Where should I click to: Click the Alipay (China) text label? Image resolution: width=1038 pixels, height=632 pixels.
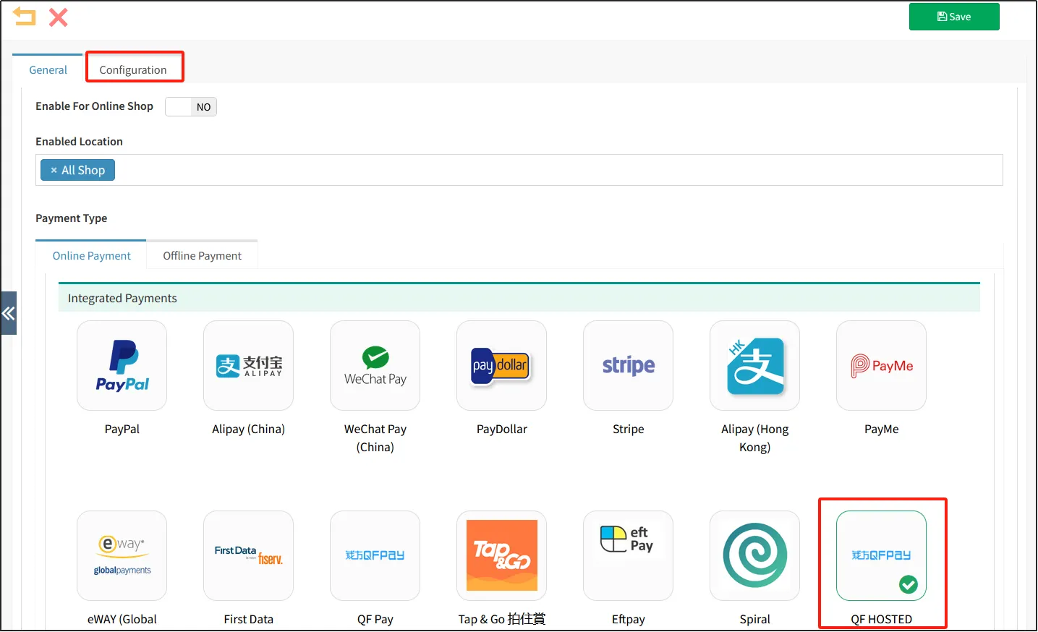tap(249, 429)
